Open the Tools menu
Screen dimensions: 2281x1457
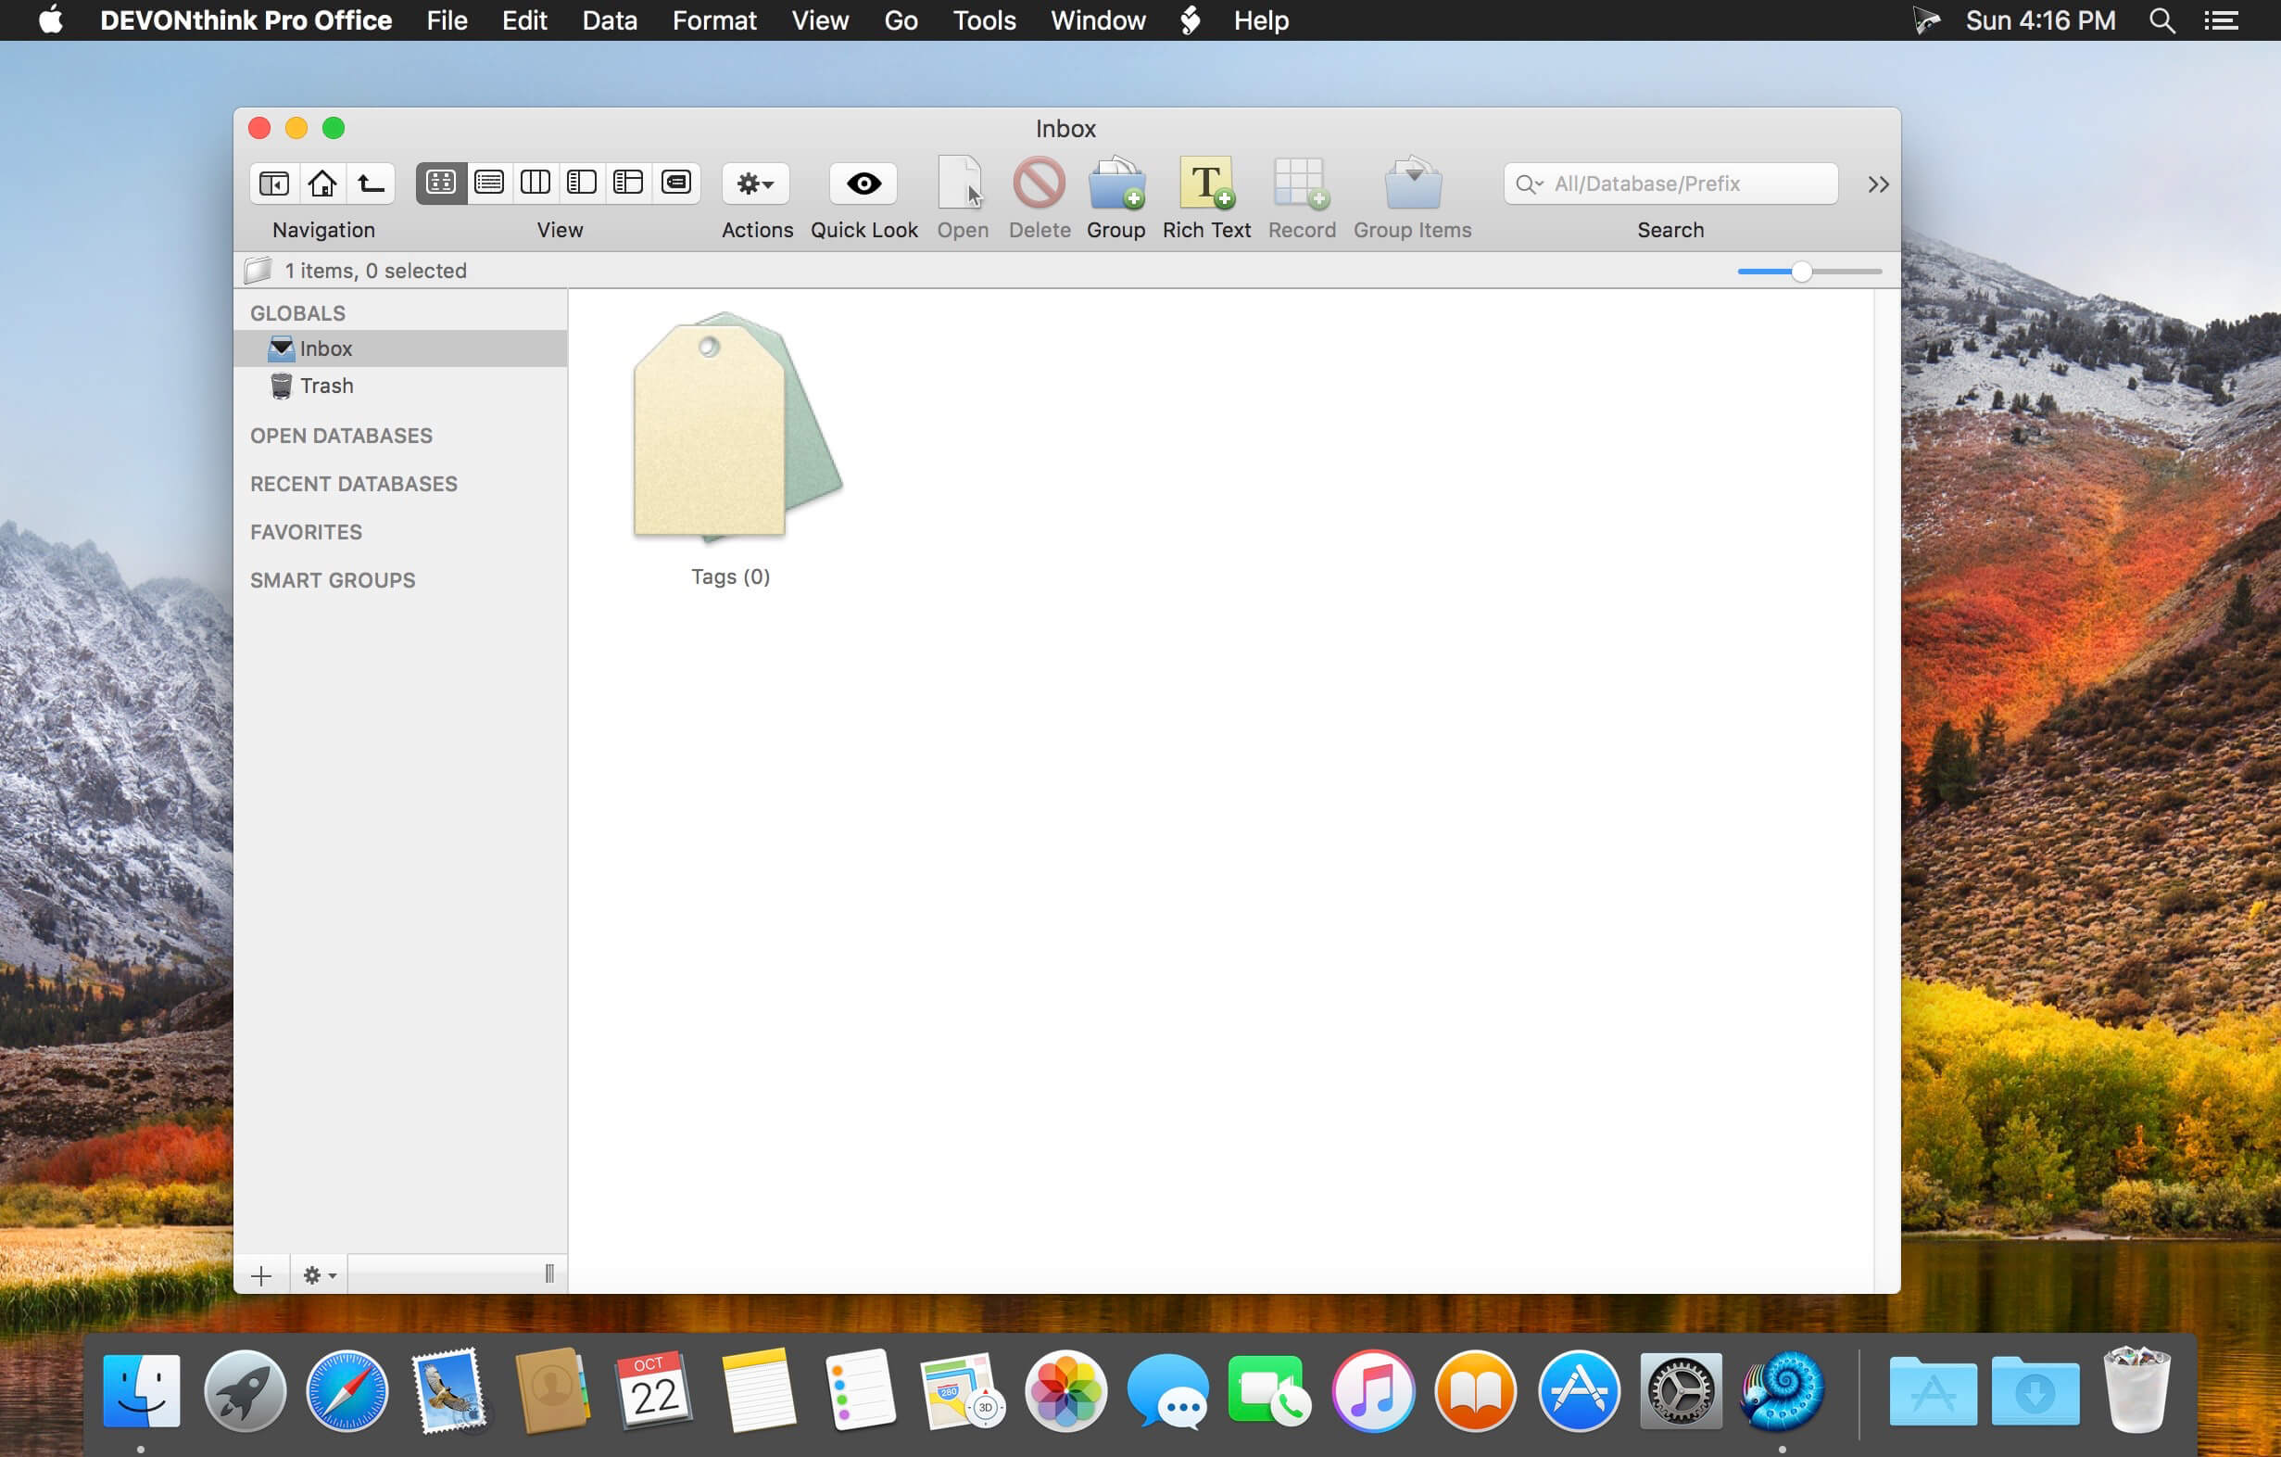pos(983,19)
